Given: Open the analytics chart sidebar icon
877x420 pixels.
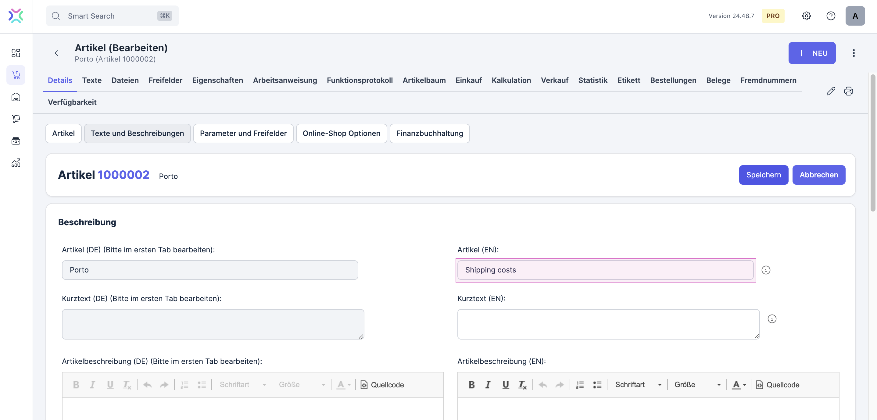Looking at the screenshot, I should pyautogui.click(x=16, y=163).
